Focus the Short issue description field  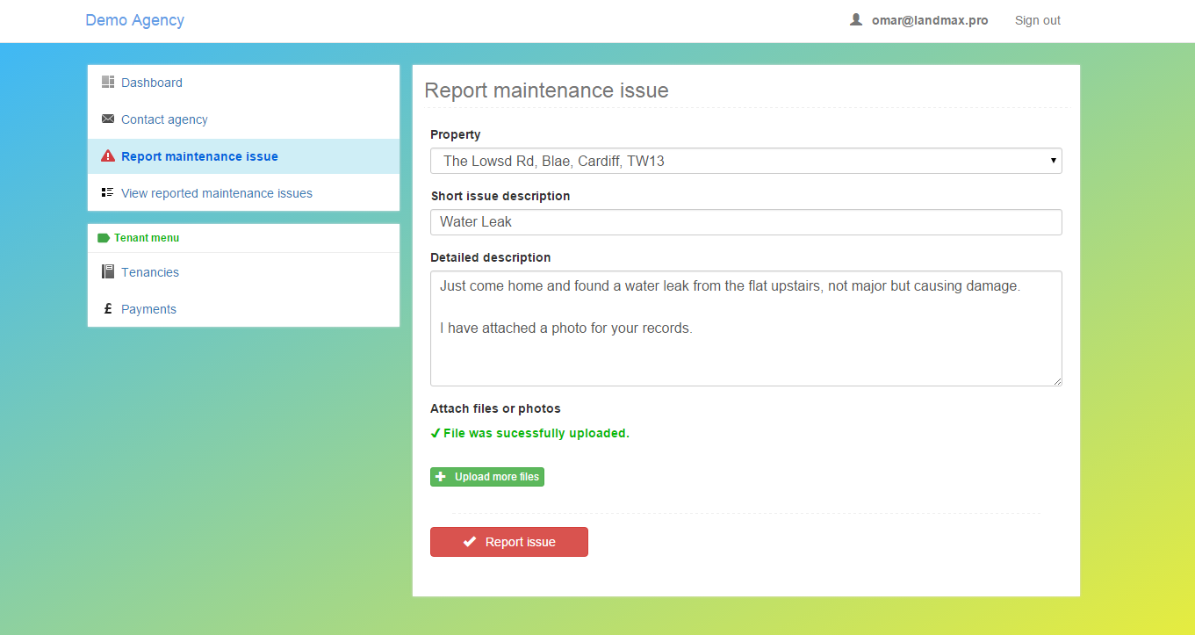click(745, 222)
